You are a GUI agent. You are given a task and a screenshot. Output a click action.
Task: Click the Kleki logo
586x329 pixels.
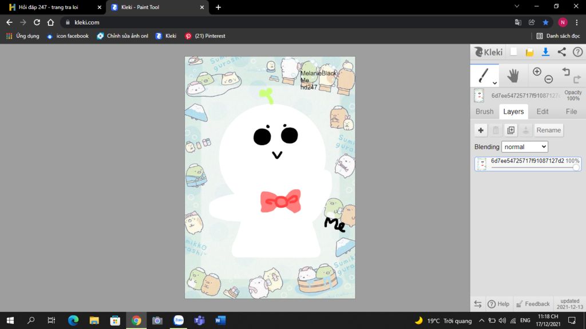[488, 52]
